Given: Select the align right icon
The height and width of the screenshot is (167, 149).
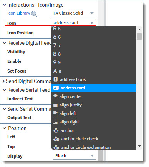Looking at the screenshot, I should pos(94,122).
